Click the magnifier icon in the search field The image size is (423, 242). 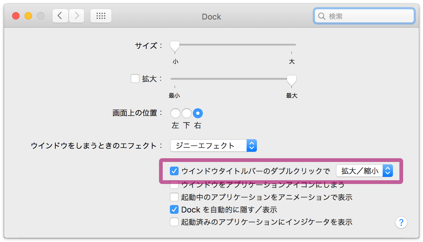(x=322, y=16)
